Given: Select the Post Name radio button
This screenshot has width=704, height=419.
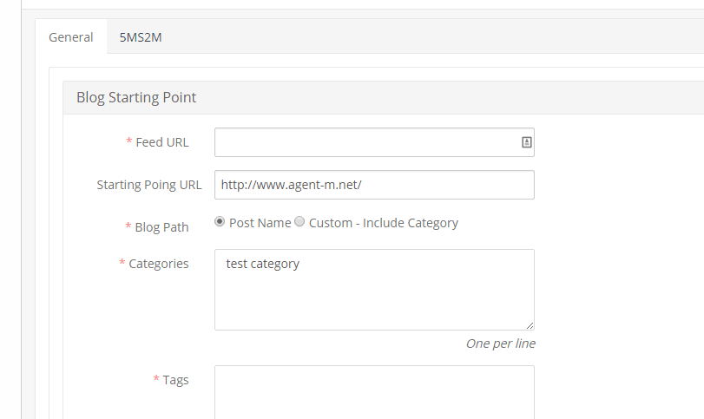Looking at the screenshot, I should (x=220, y=222).
